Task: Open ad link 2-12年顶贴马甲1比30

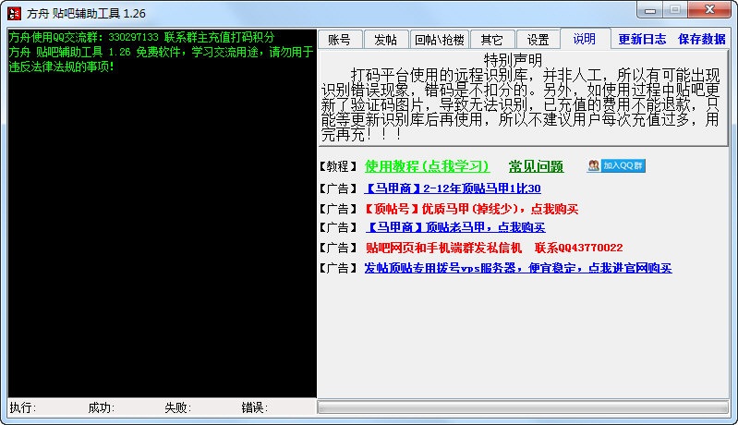Action: 453,188
